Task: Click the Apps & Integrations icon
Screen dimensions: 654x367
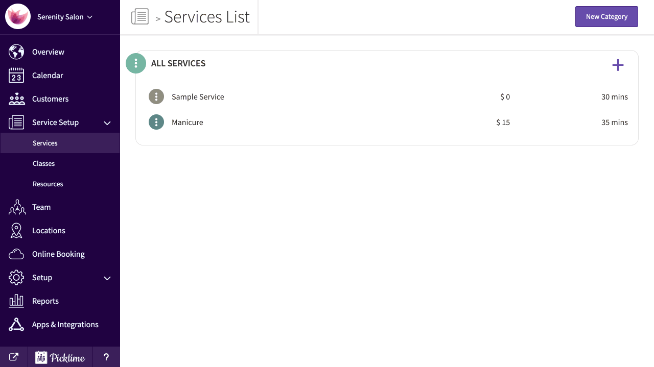Action: coord(16,325)
